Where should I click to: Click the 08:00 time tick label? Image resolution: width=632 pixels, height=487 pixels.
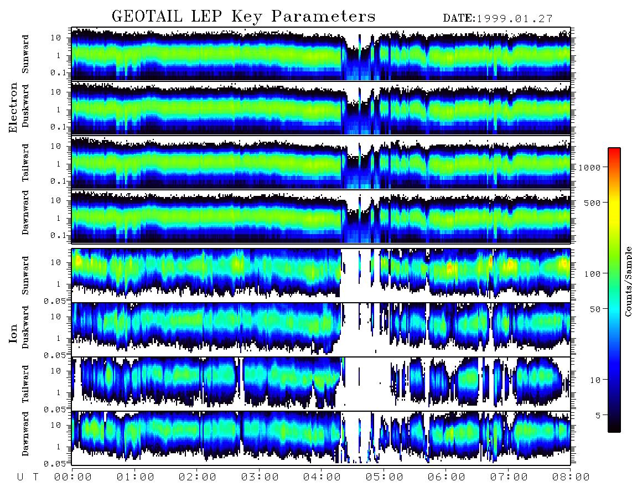click(571, 478)
